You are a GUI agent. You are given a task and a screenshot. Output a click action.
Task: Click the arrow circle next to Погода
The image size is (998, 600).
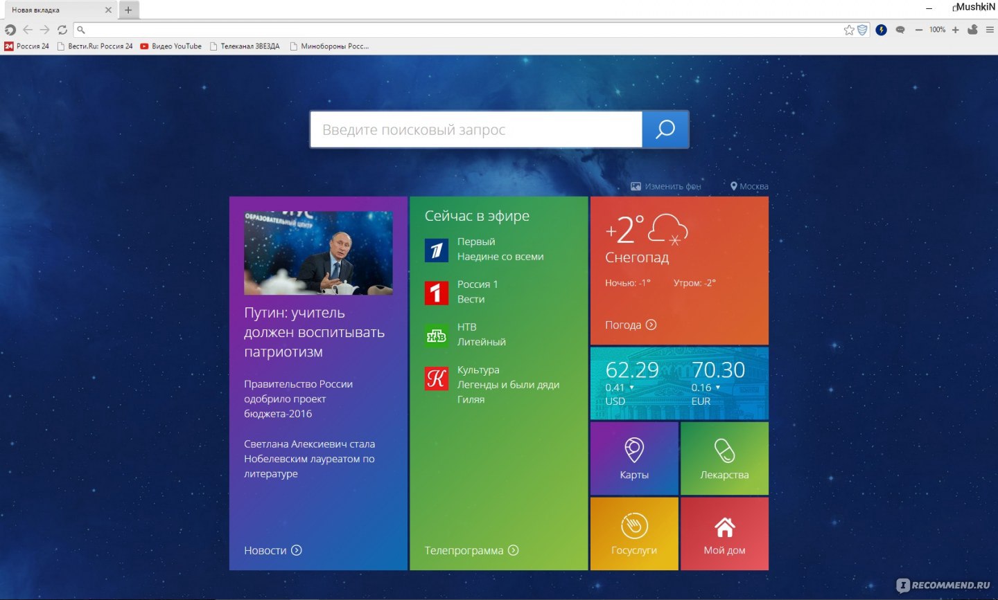click(651, 325)
